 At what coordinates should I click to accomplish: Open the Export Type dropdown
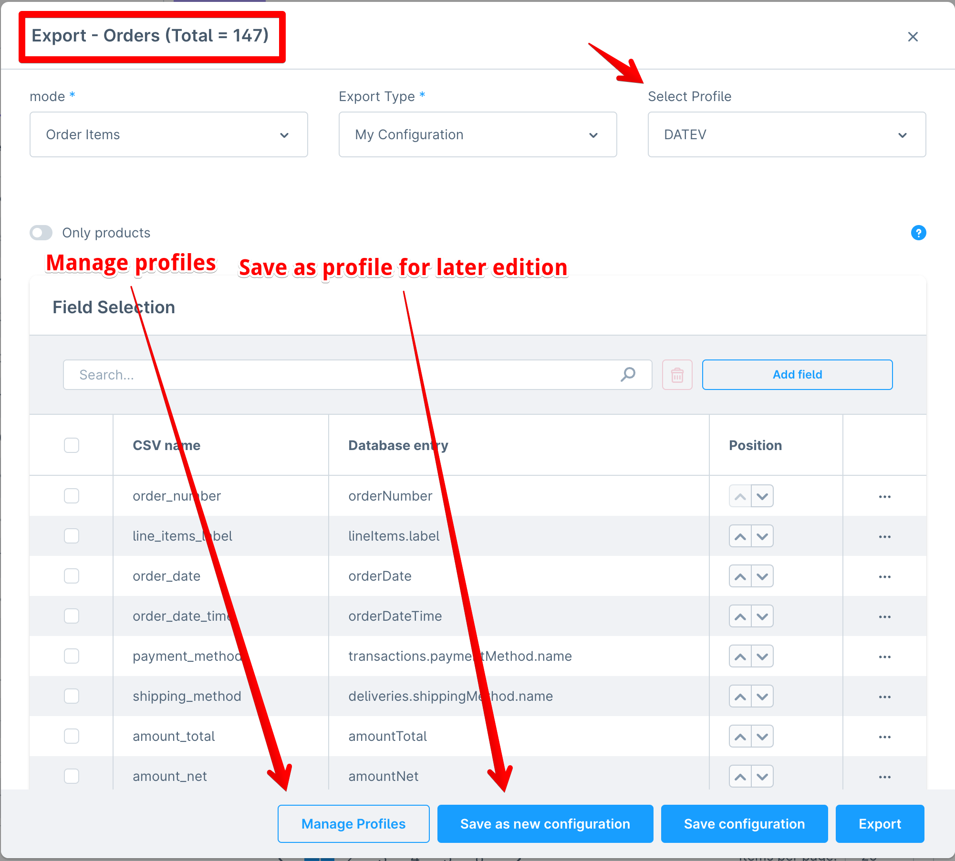click(x=478, y=134)
